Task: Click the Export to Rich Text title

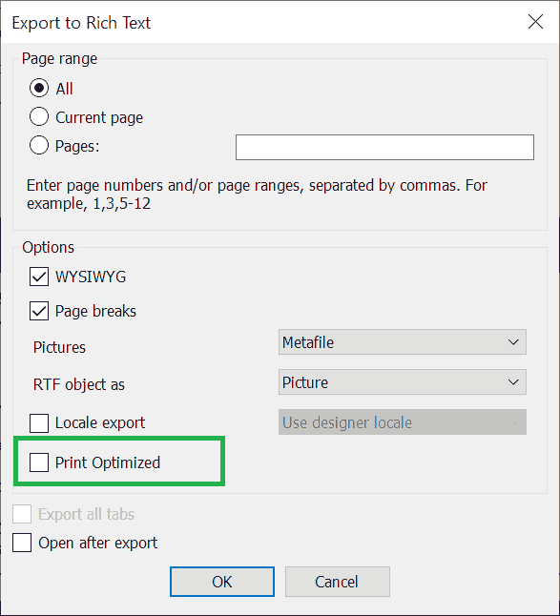Action: pos(81,23)
